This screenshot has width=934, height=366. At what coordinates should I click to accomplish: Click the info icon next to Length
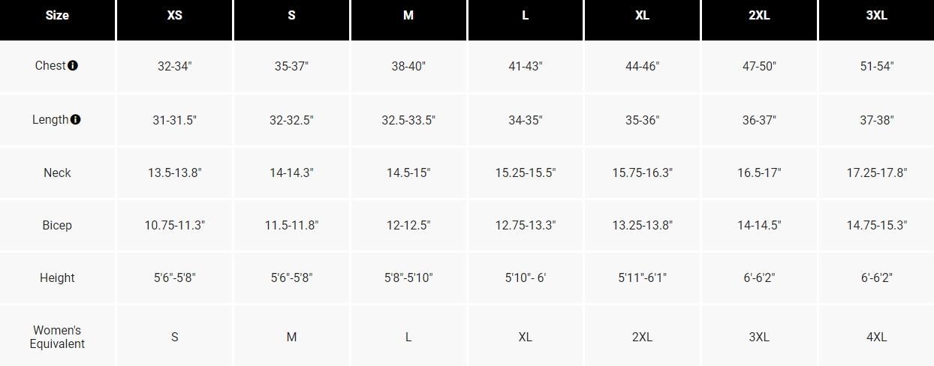(x=76, y=119)
